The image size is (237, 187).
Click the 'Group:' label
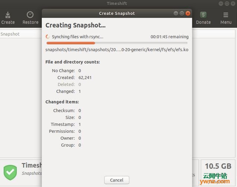(68, 145)
